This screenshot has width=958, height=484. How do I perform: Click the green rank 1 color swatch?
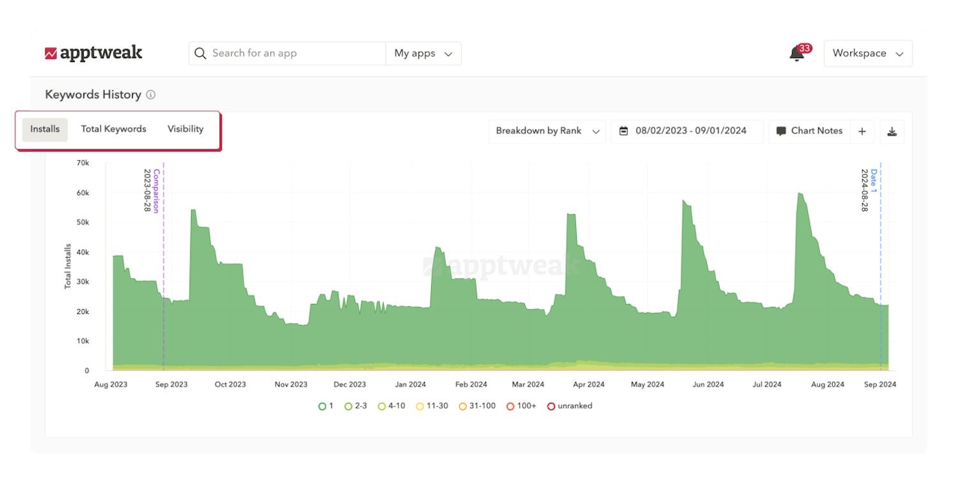point(321,405)
